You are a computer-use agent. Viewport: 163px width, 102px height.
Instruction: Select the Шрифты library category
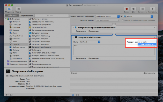pos(16,56)
